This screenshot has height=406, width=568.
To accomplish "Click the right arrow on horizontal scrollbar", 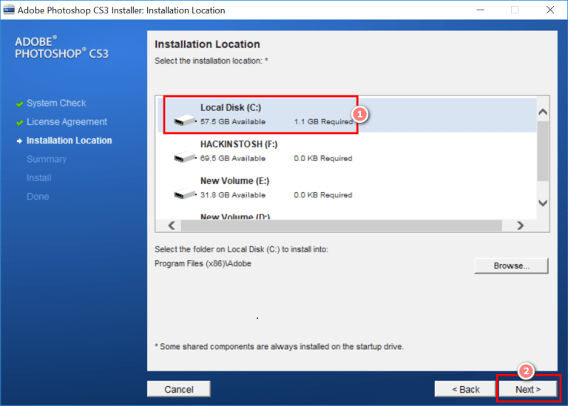I will pyautogui.click(x=520, y=226).
